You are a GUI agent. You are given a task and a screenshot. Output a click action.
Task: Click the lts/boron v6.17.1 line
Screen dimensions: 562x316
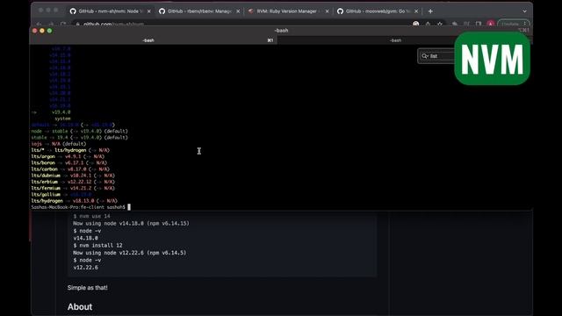tap(68, 162)
